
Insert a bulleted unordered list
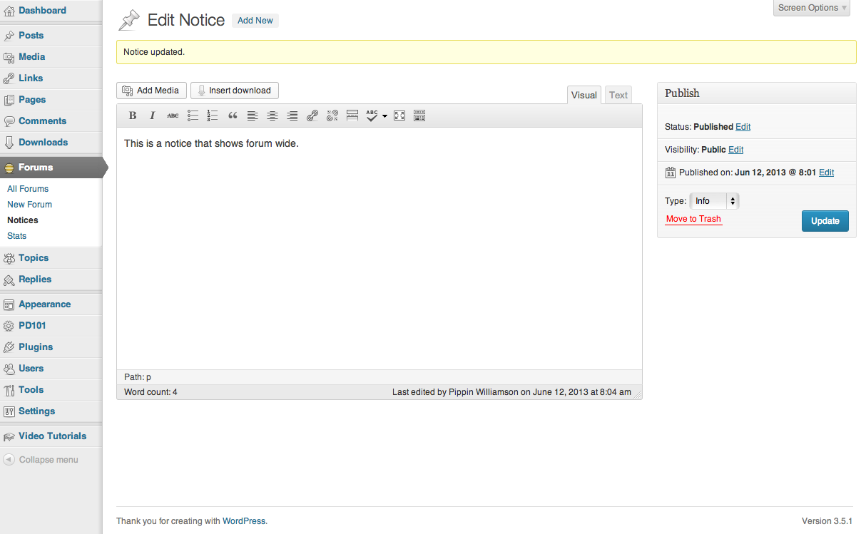[x=193, y=115]
